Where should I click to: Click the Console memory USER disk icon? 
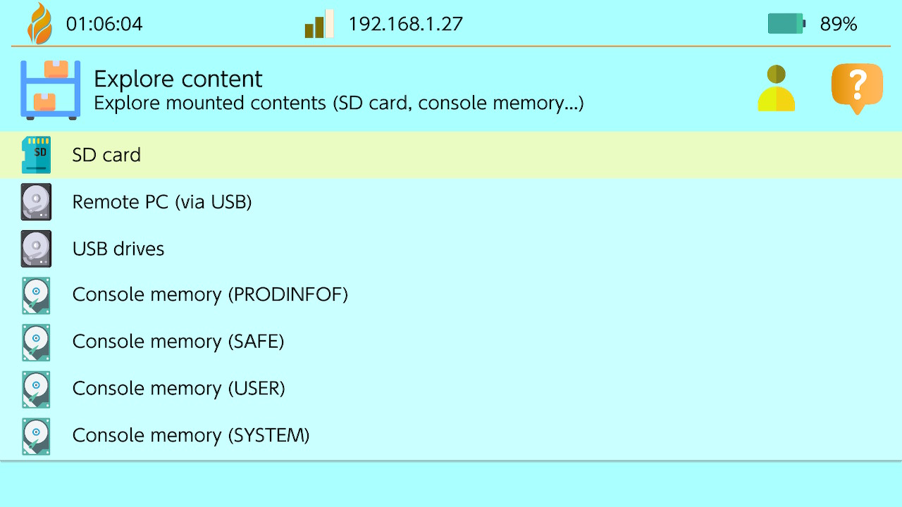[x=36, y=389]
